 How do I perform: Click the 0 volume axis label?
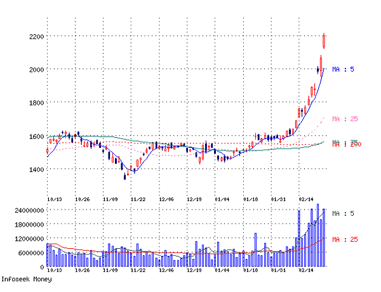[x=42, y=267]
